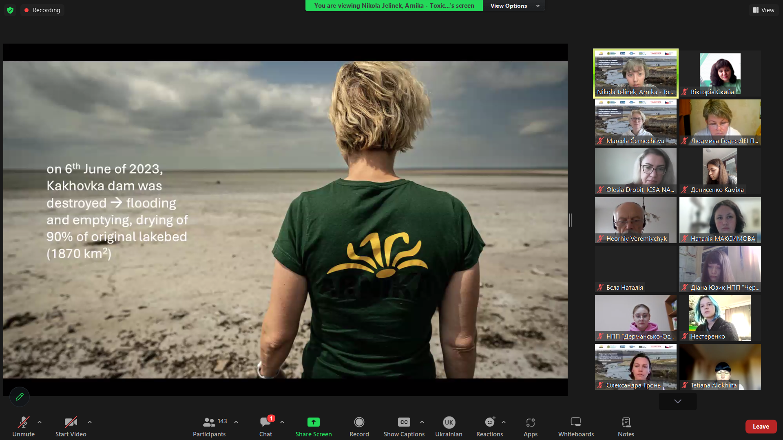Select Marcela Černochova's video thumbnail
This screenshot has width=783, height=440.
pyautogui.click(x=635, y=122)
